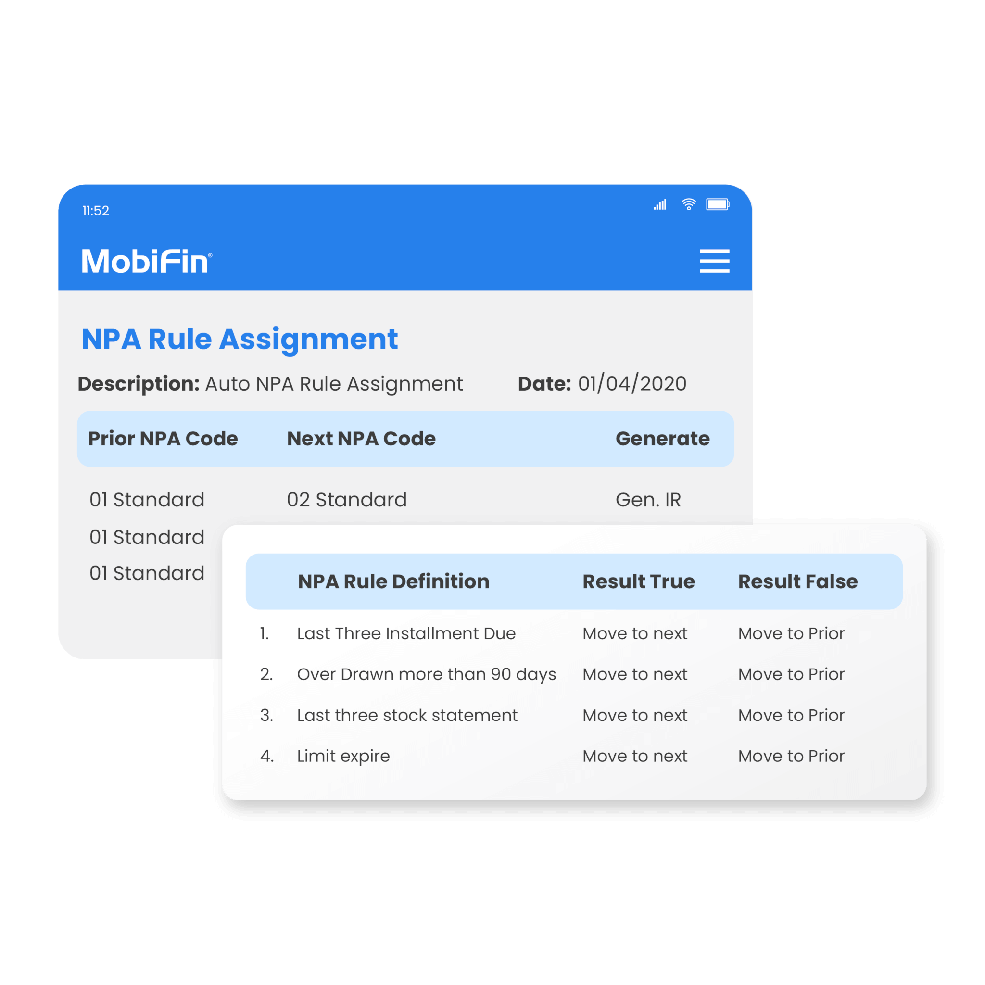Click the Next NPA Code column header

(362, 439)
